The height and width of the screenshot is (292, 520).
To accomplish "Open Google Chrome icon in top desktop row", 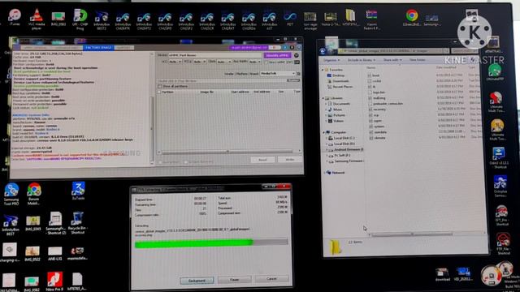I will pos(412,17).
